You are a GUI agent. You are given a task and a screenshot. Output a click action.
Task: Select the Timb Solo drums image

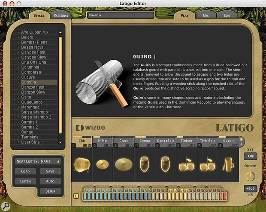(x=208, y=165)
